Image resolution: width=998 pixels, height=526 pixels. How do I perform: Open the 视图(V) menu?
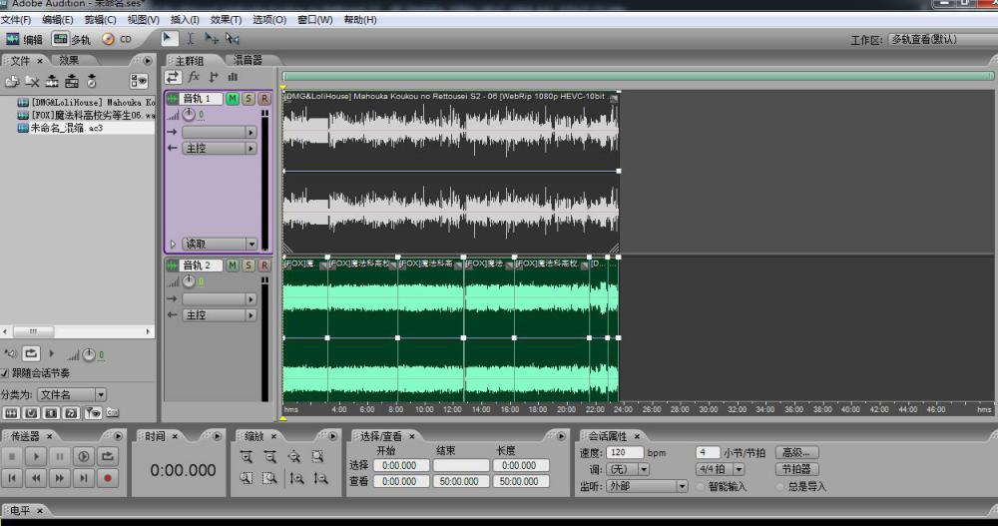pyautogui.click(x=143, y=20)
